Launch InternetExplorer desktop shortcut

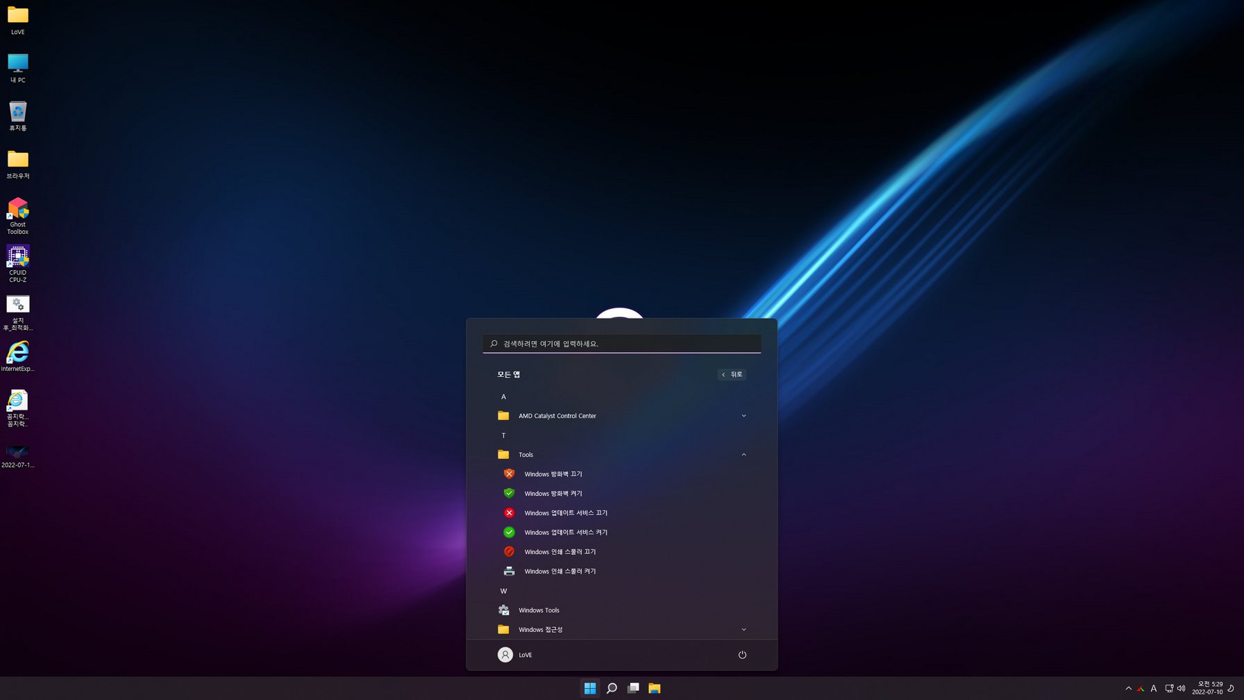[17, 356]
